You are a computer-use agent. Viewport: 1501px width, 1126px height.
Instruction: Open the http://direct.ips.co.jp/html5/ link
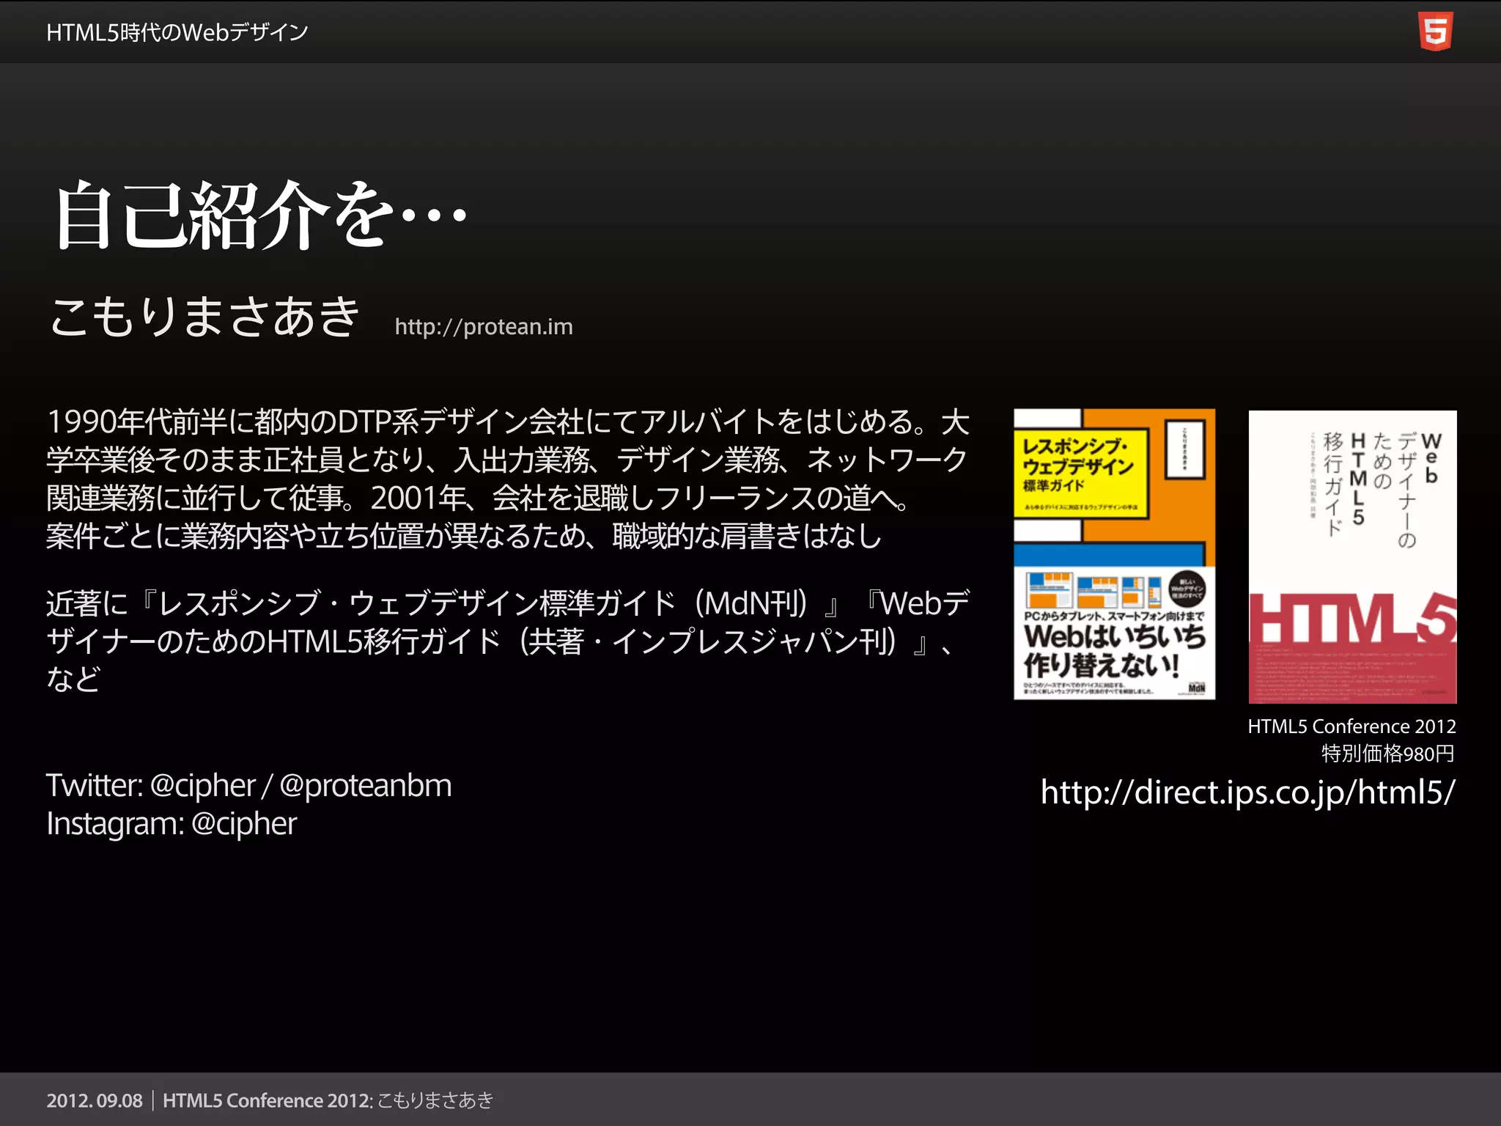pyautogui.click(x=1247, y=792)
